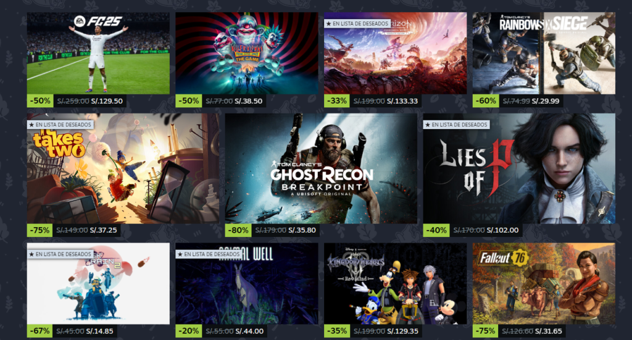Image resolution: width=632 pixels, height=340 pixels.
Task: Click the -60% discount tag for Rainbow Six
Action: click(486, 101)
